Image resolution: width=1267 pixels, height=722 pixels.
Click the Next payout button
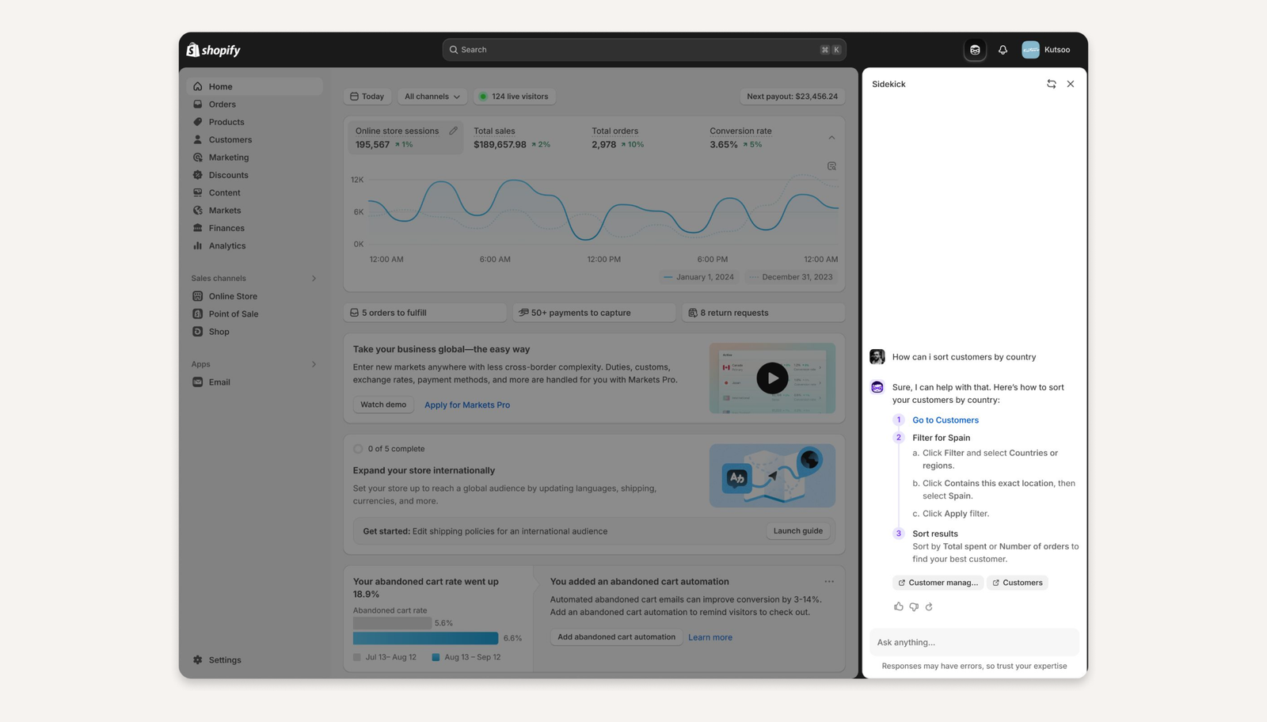[x=792, y=97]
